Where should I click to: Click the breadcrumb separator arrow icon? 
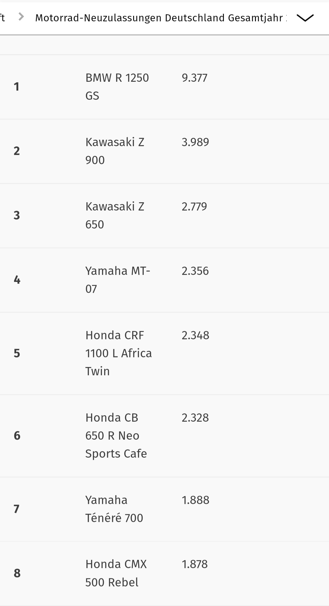pos(21,17)
